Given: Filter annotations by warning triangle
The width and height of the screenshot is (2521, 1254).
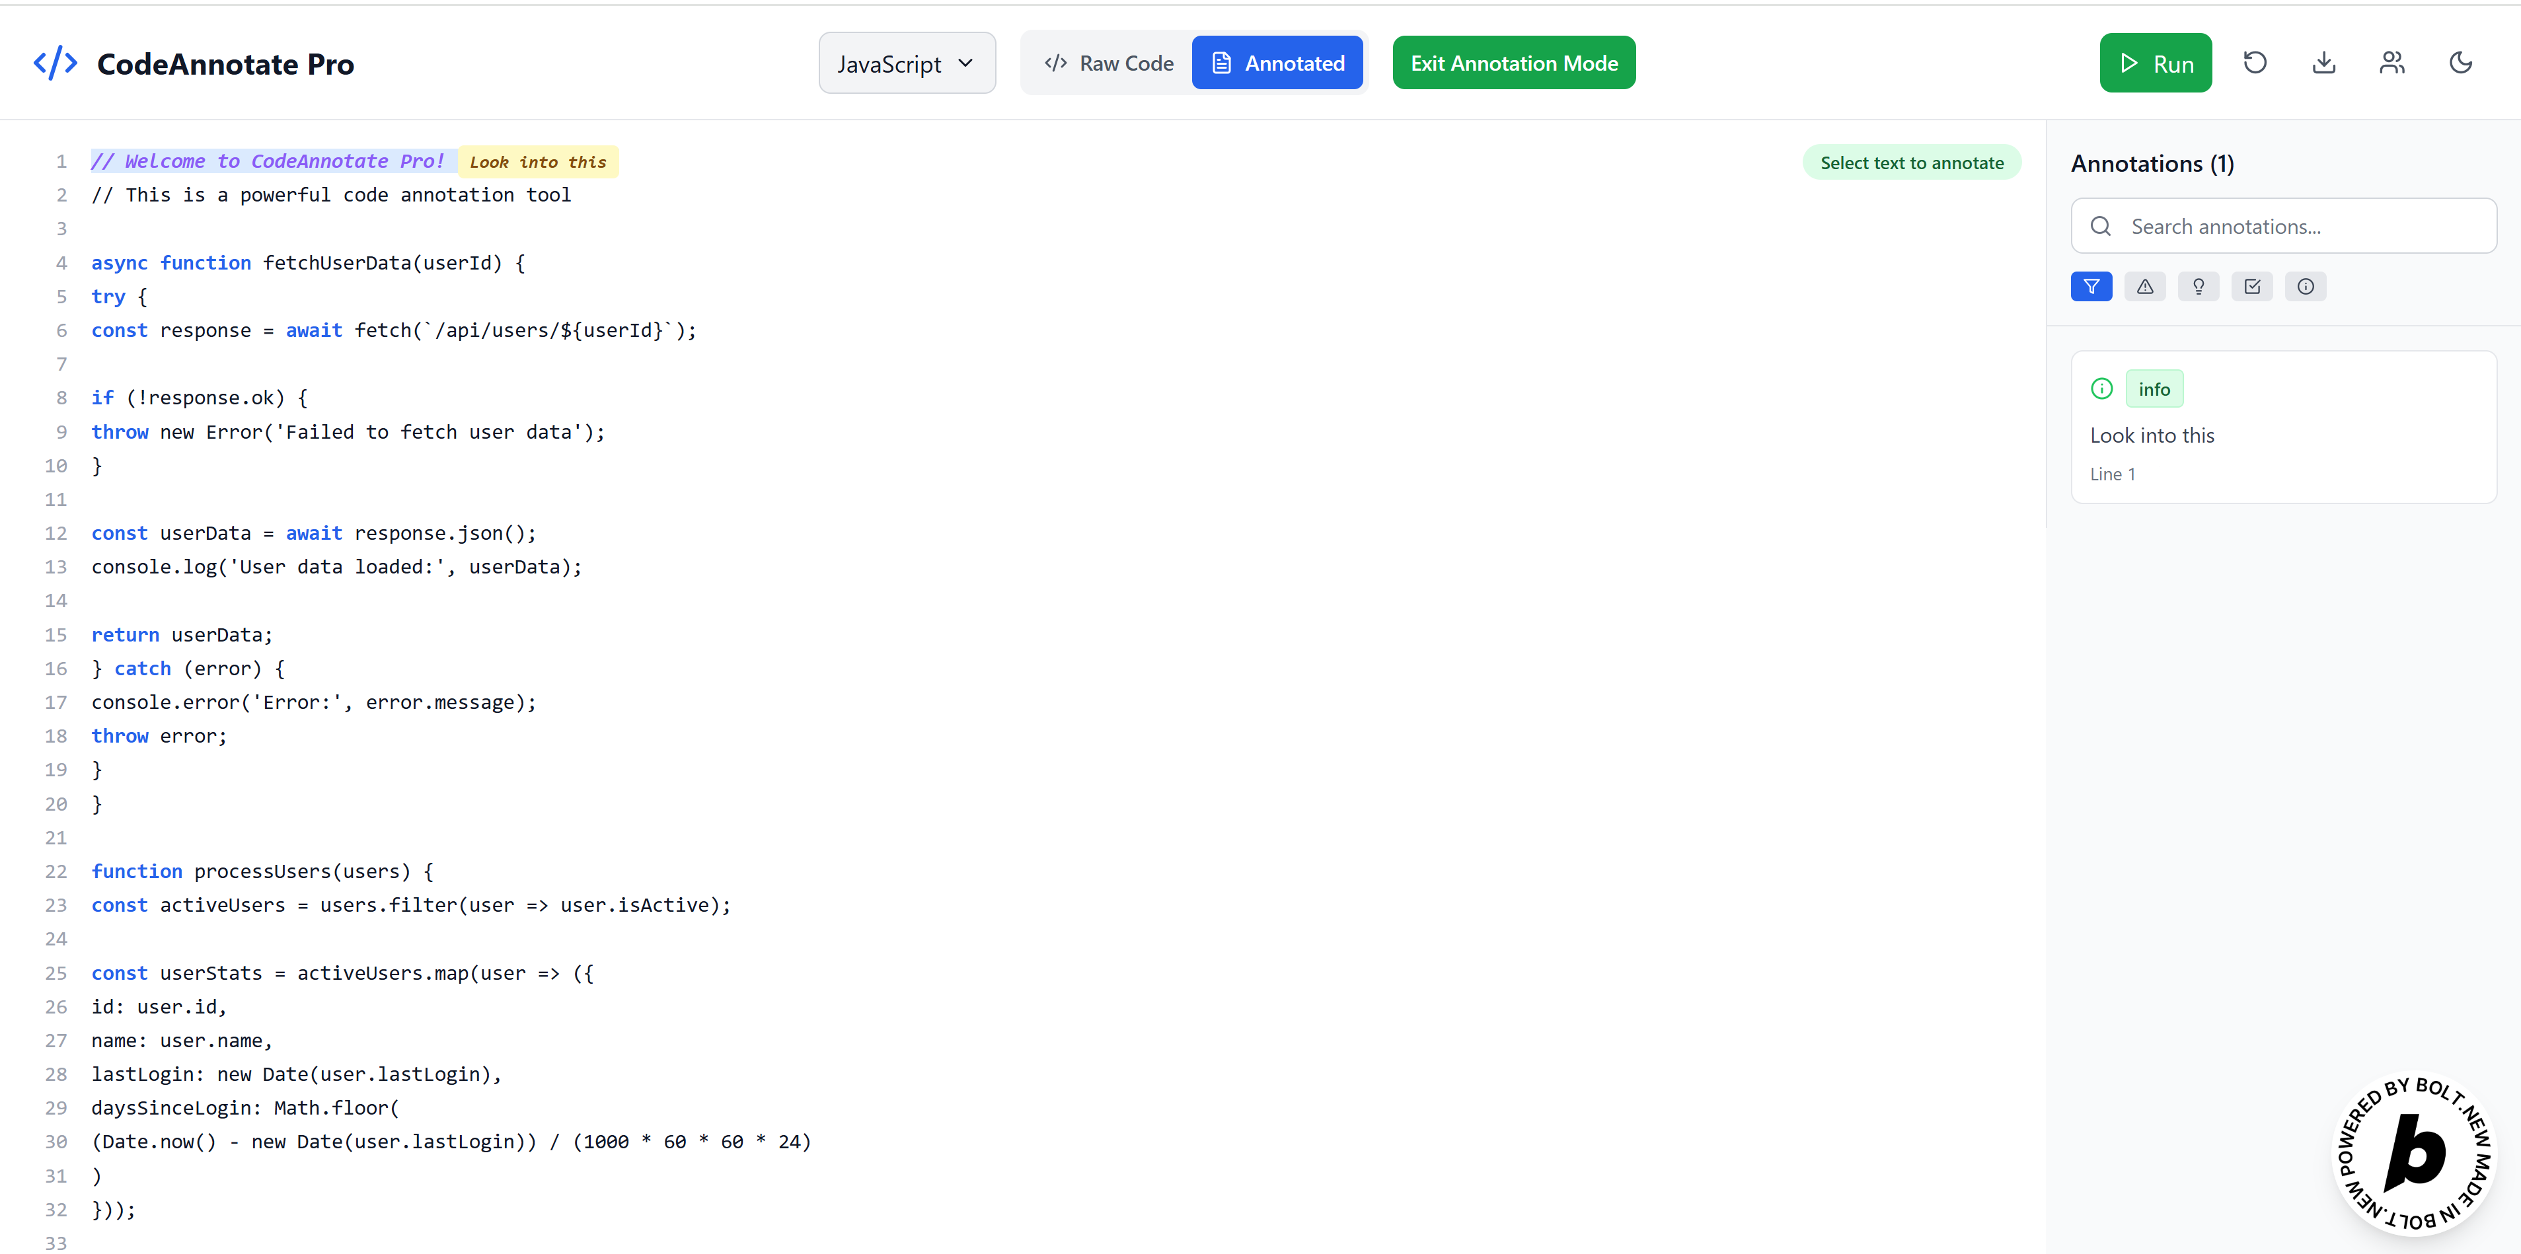Looking at the screenshot, I should coord(2145,287).
